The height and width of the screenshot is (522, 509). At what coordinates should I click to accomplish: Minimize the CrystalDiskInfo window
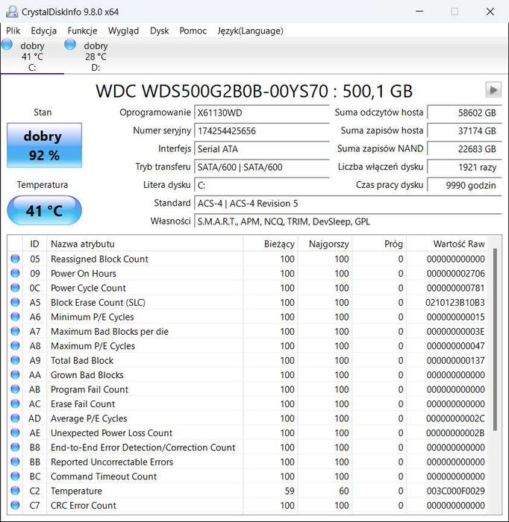[419, 12]
